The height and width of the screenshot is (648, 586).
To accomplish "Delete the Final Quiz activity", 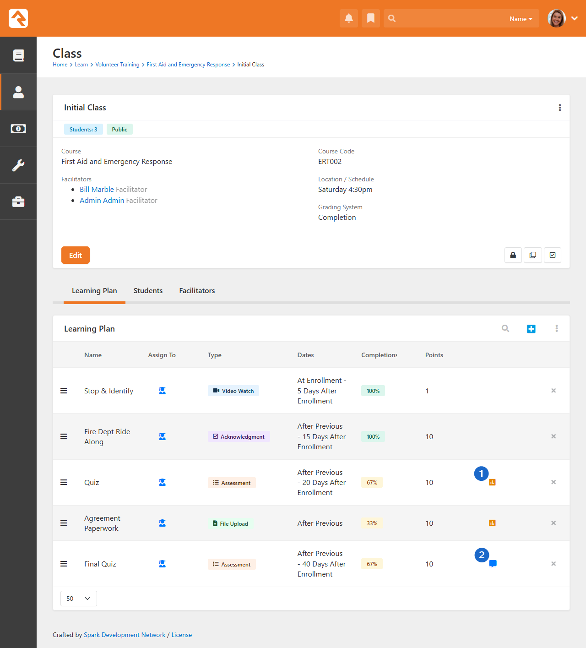I will 553,564.
